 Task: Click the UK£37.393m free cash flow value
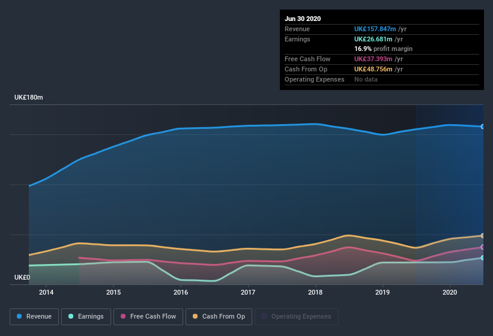tap(374, 59)
